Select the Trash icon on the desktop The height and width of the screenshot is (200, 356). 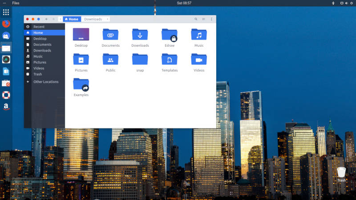[x=341, y=175]
